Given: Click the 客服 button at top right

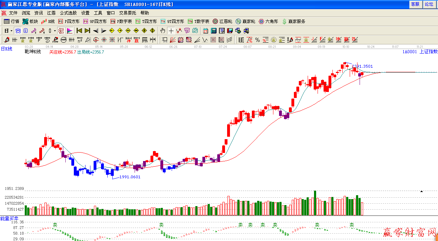Looking at the screenshot, I should click(415, 4).
